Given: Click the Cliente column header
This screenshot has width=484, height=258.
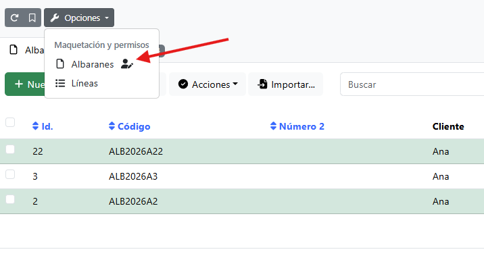Looking at the screenshot, I should click(448, 126).
